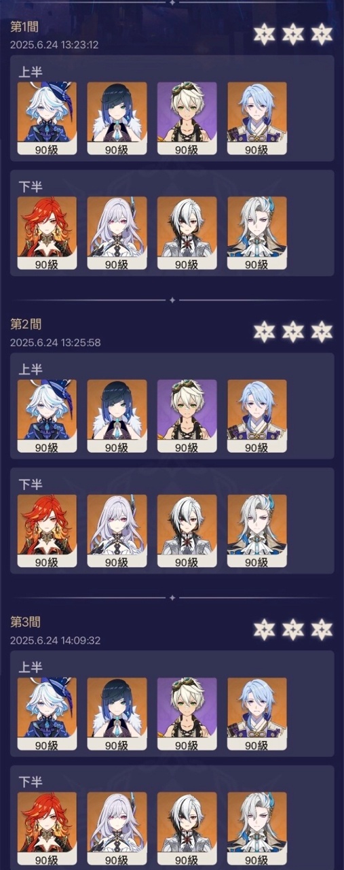Image resolution: width=344 pixels, height=870 pixels.
Task: Tap the 2025.6.24 14:09:32 timestamp
Action: (x=55, y=640)
